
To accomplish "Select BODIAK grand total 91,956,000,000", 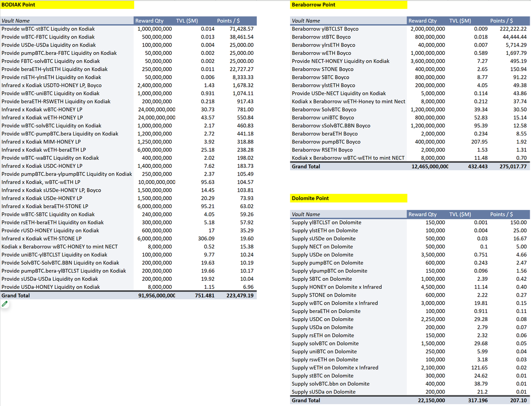I will click(x=157, y=296).
